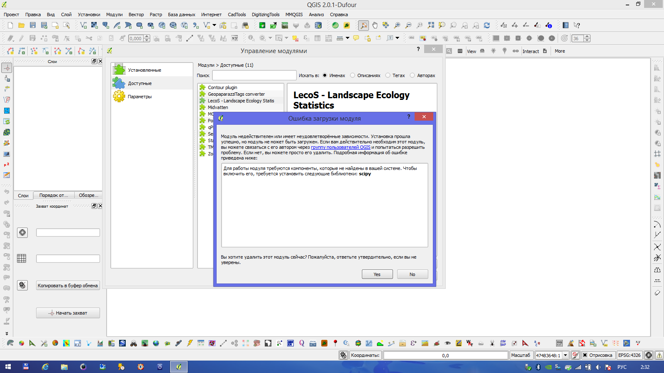664x373 pixels.
Task: Save the project with the floppy icon
Action: coord(33,25)
